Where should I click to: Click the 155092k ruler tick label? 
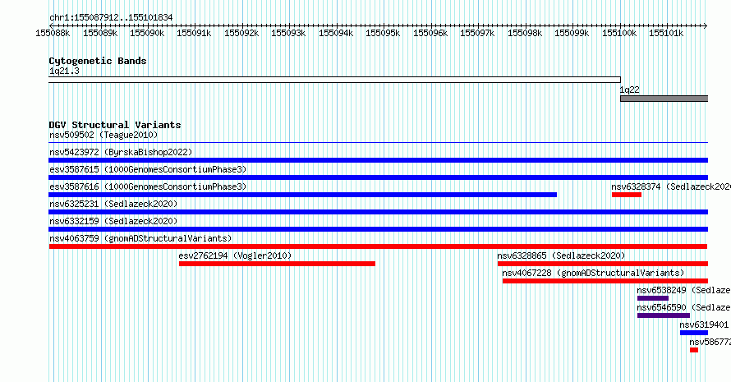(241, 33)
